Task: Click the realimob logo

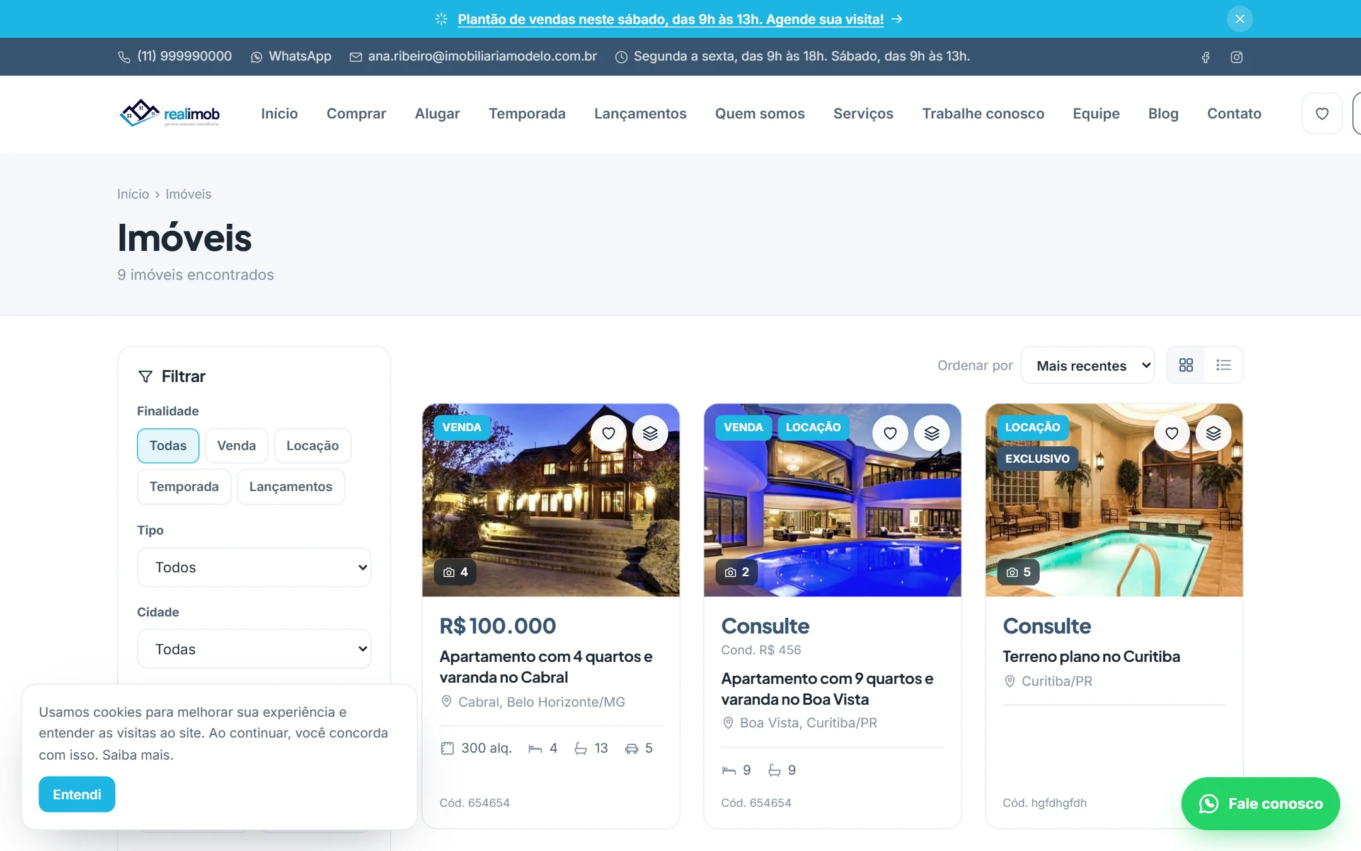Action: tap(169, 113)
